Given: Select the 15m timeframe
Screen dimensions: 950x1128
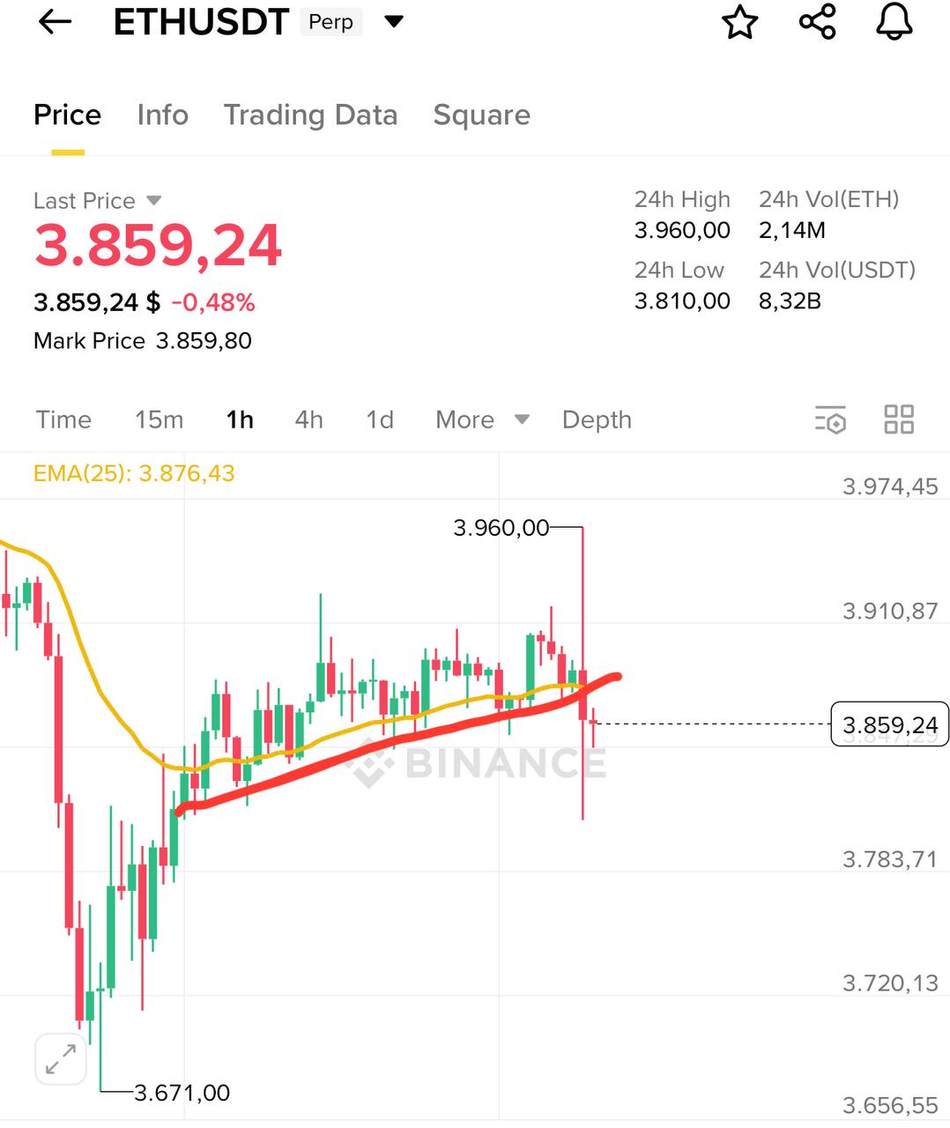Looking at the screenshot, I should 159,419.
